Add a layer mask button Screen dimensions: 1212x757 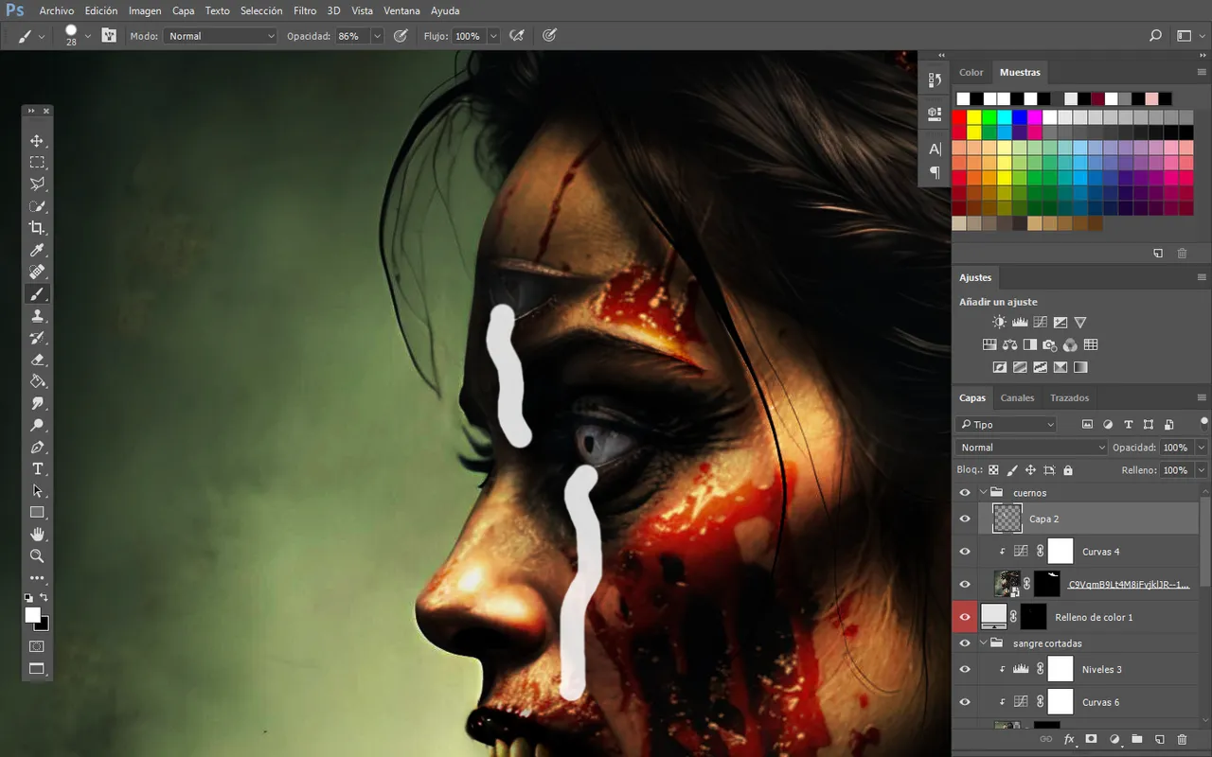click(1091, 739)
